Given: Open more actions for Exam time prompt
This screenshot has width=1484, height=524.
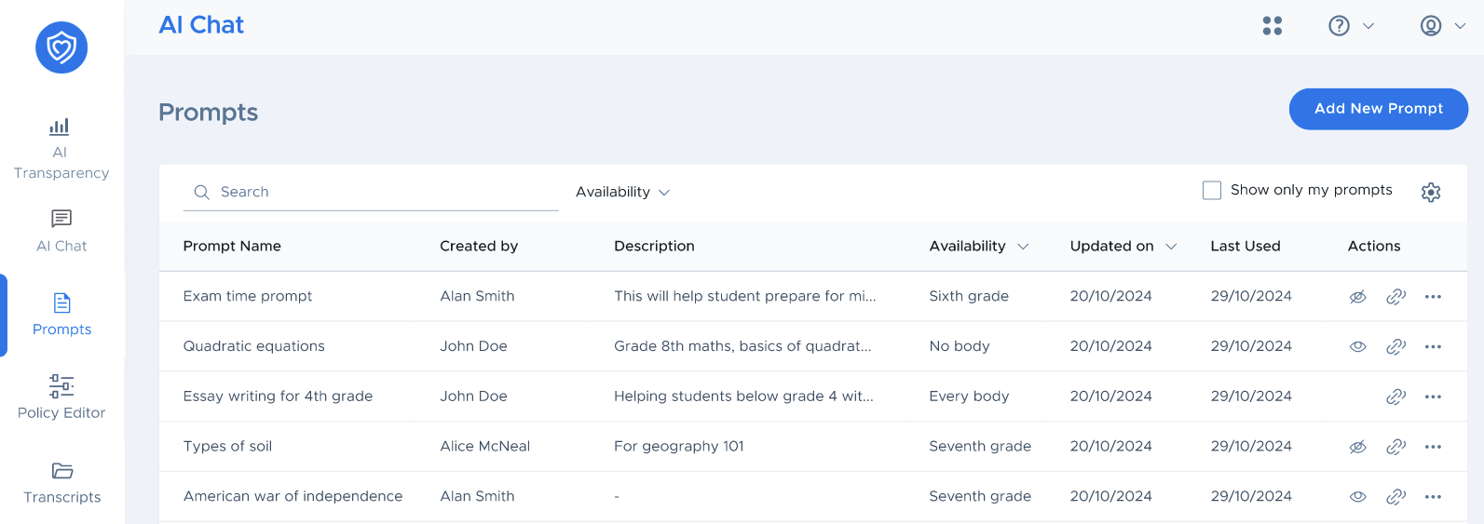Looking at the screenshot, I should 1433,297.
